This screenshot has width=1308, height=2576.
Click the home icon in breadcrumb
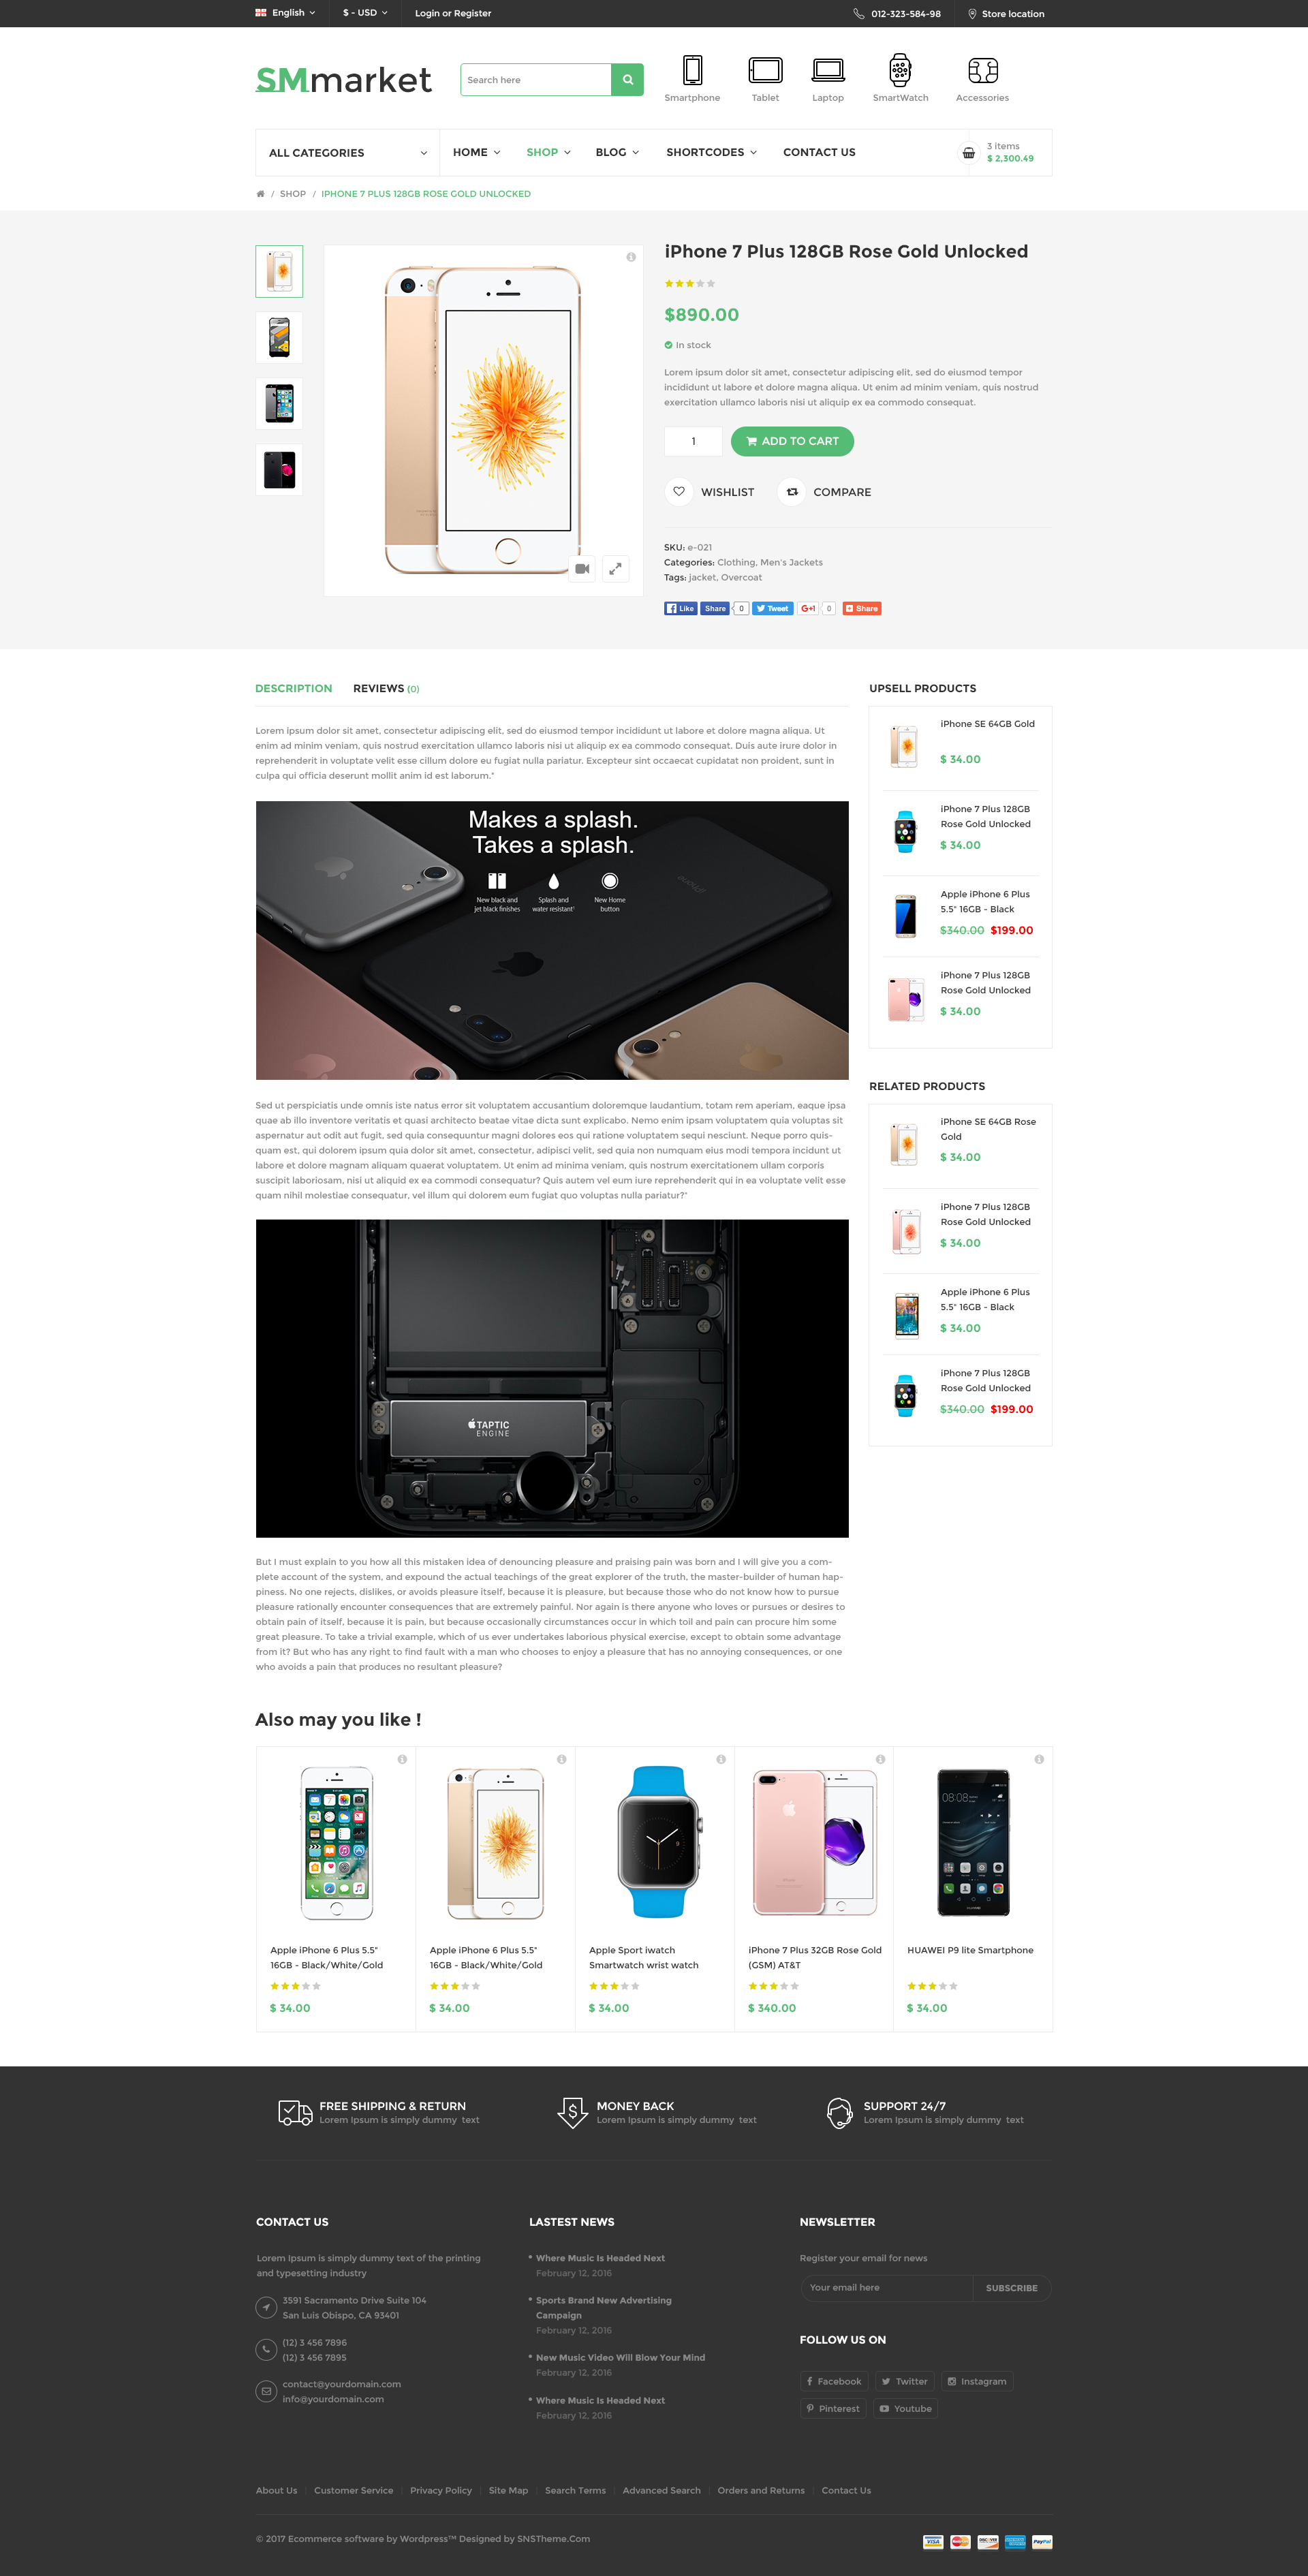(260, 194)
